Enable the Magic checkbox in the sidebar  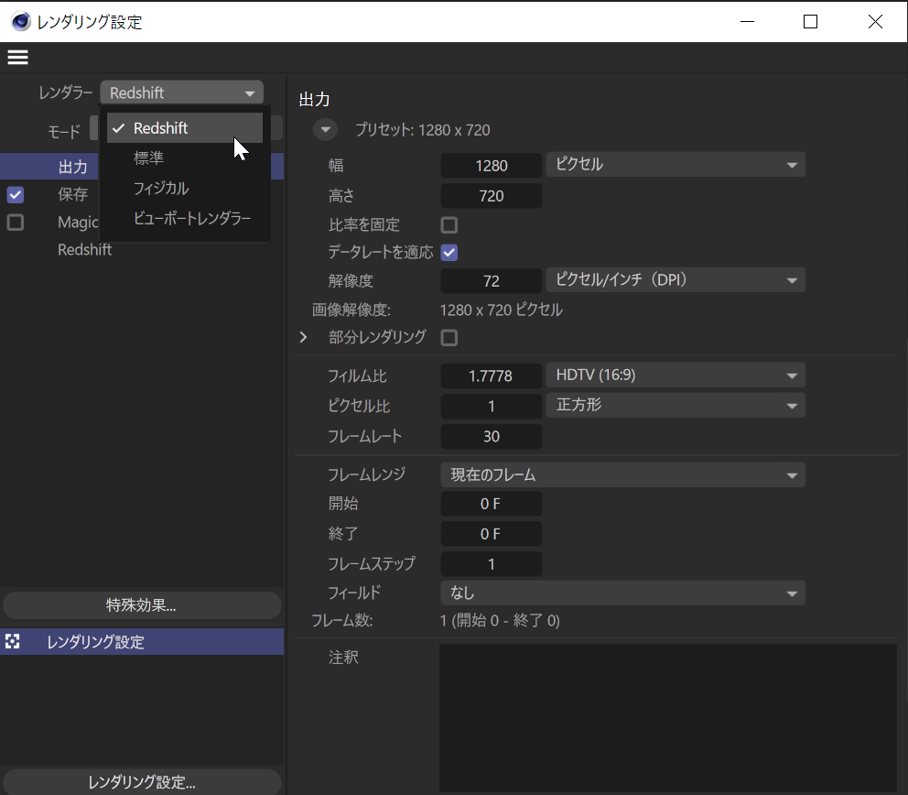pyautogui.click(x=16, y=223)
